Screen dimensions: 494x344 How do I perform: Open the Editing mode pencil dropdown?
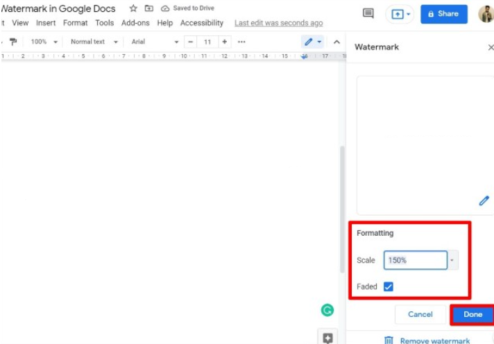click(x=312, y=42)
